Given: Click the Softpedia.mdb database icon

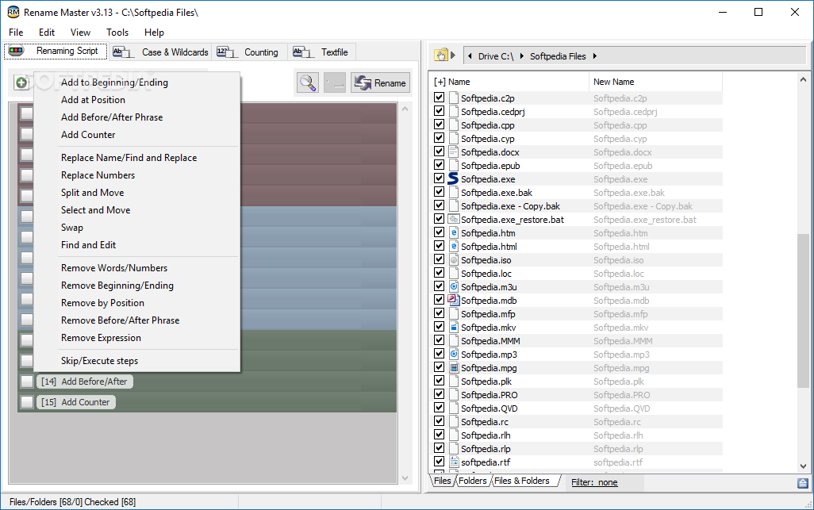Looking at the screenshot, I should click(453, 300).
